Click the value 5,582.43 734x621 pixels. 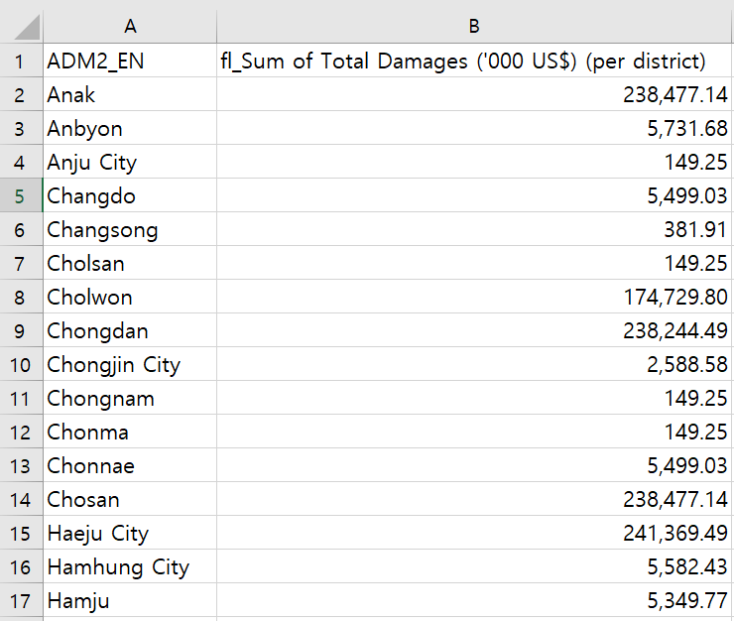(474, 566)
